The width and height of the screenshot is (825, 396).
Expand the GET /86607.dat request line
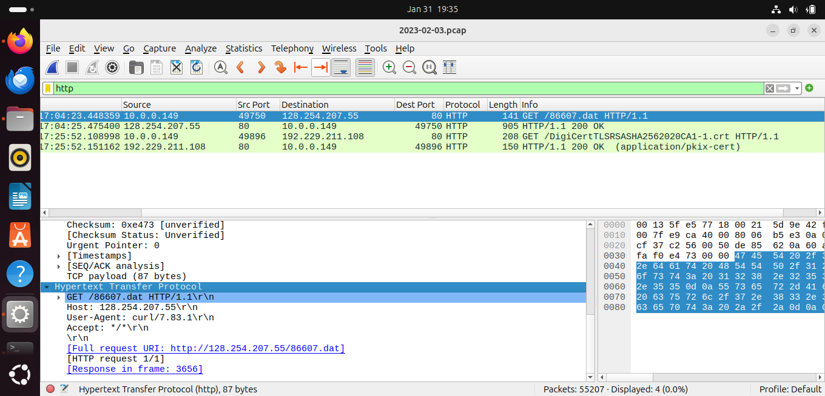click(x=59, y=297)
